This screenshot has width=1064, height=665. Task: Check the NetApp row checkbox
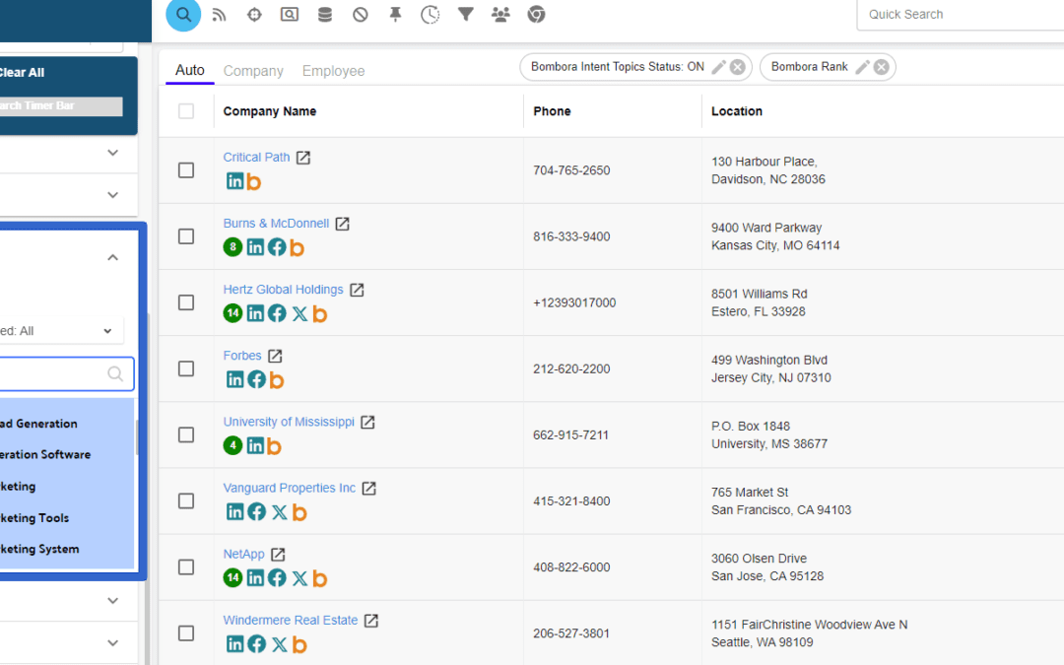coord(186,567)
